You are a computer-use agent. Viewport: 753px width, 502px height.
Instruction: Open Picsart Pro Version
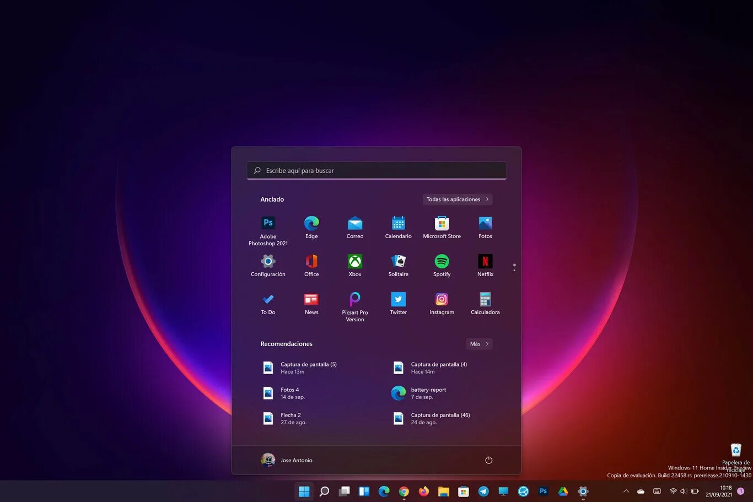point(355,306)
